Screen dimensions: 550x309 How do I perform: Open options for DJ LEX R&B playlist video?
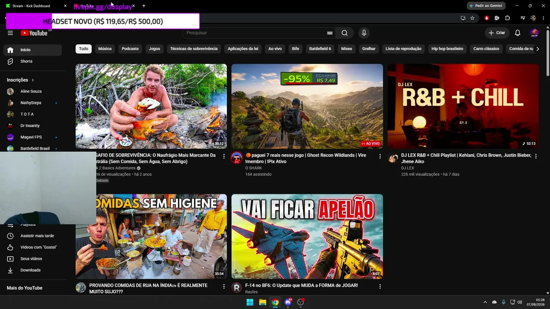536,156
